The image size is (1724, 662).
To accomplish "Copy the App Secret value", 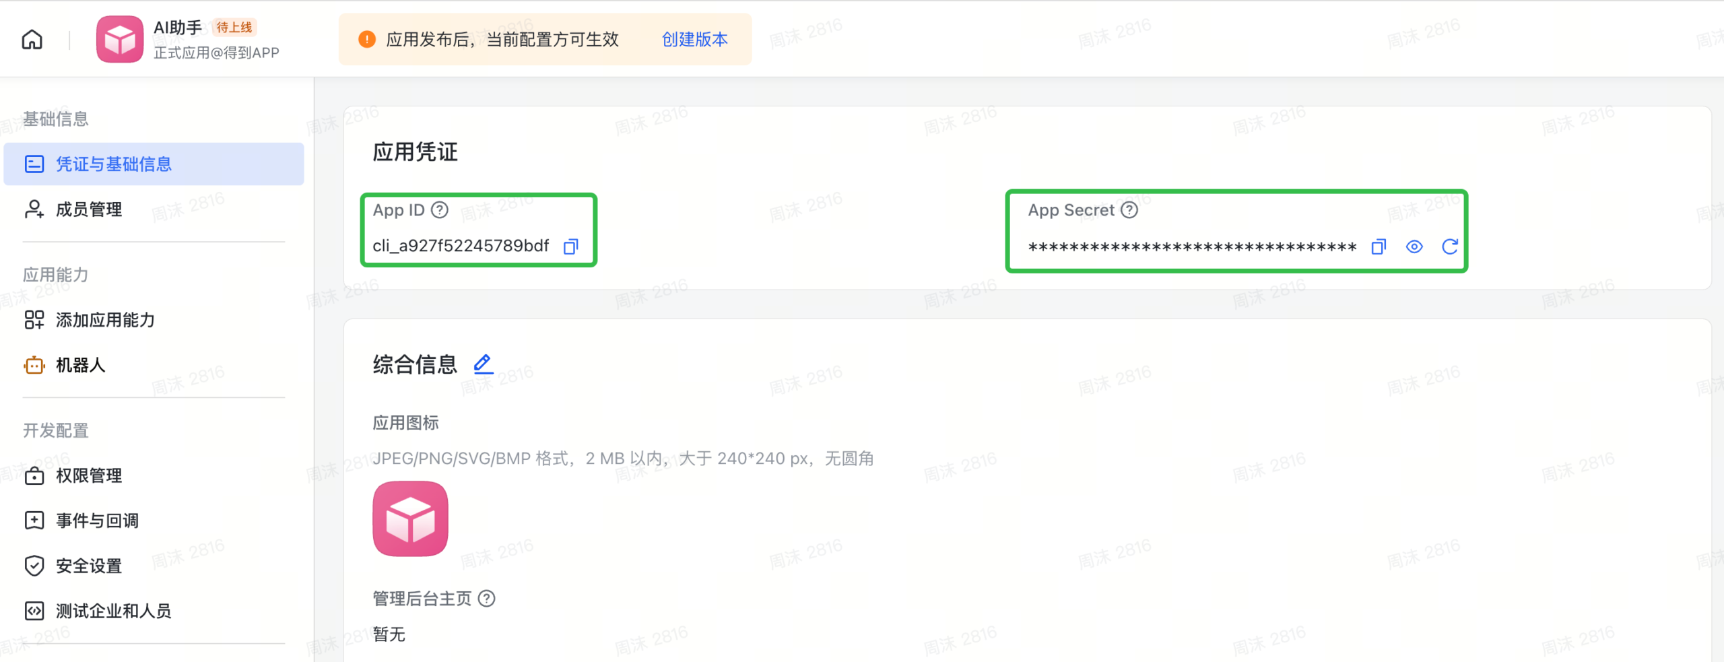I will (1378, 246).
